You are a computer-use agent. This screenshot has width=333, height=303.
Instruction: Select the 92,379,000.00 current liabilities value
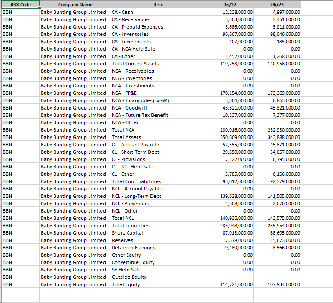(x=277, y=181)
